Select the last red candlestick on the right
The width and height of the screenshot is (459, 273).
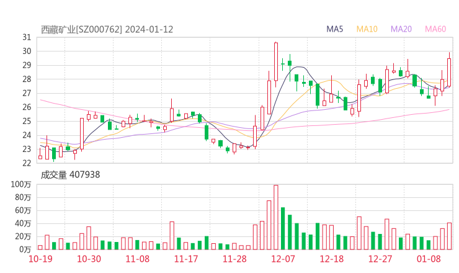(449, 70)
